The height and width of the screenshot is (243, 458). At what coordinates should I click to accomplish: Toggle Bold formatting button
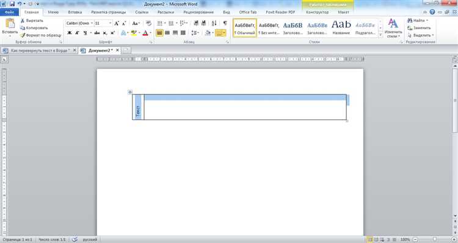click(x=70, y=33)
